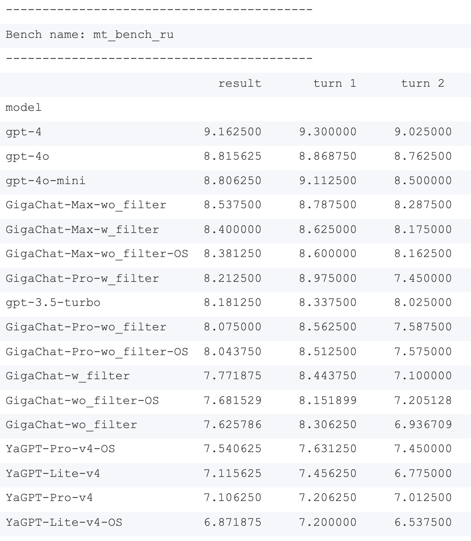Click result value 8.212500
471x541 pixels.
[233, 279]
